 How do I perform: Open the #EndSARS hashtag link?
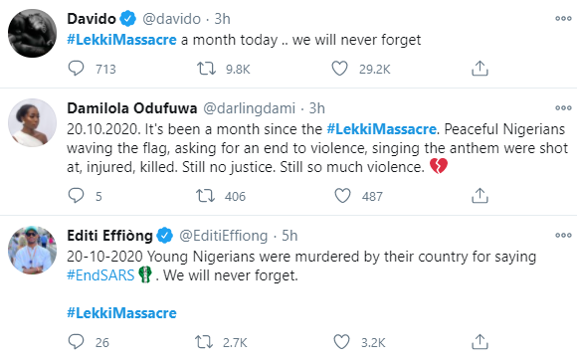point(100,275)
